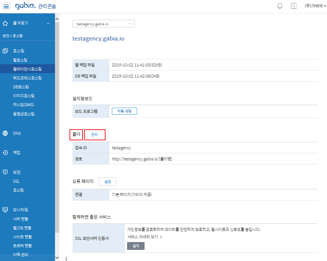The height and width of the screenshot is (261, 327).
Task: Click the 함께하면 좋은 서비스 heading
Action: pos(91,217)
